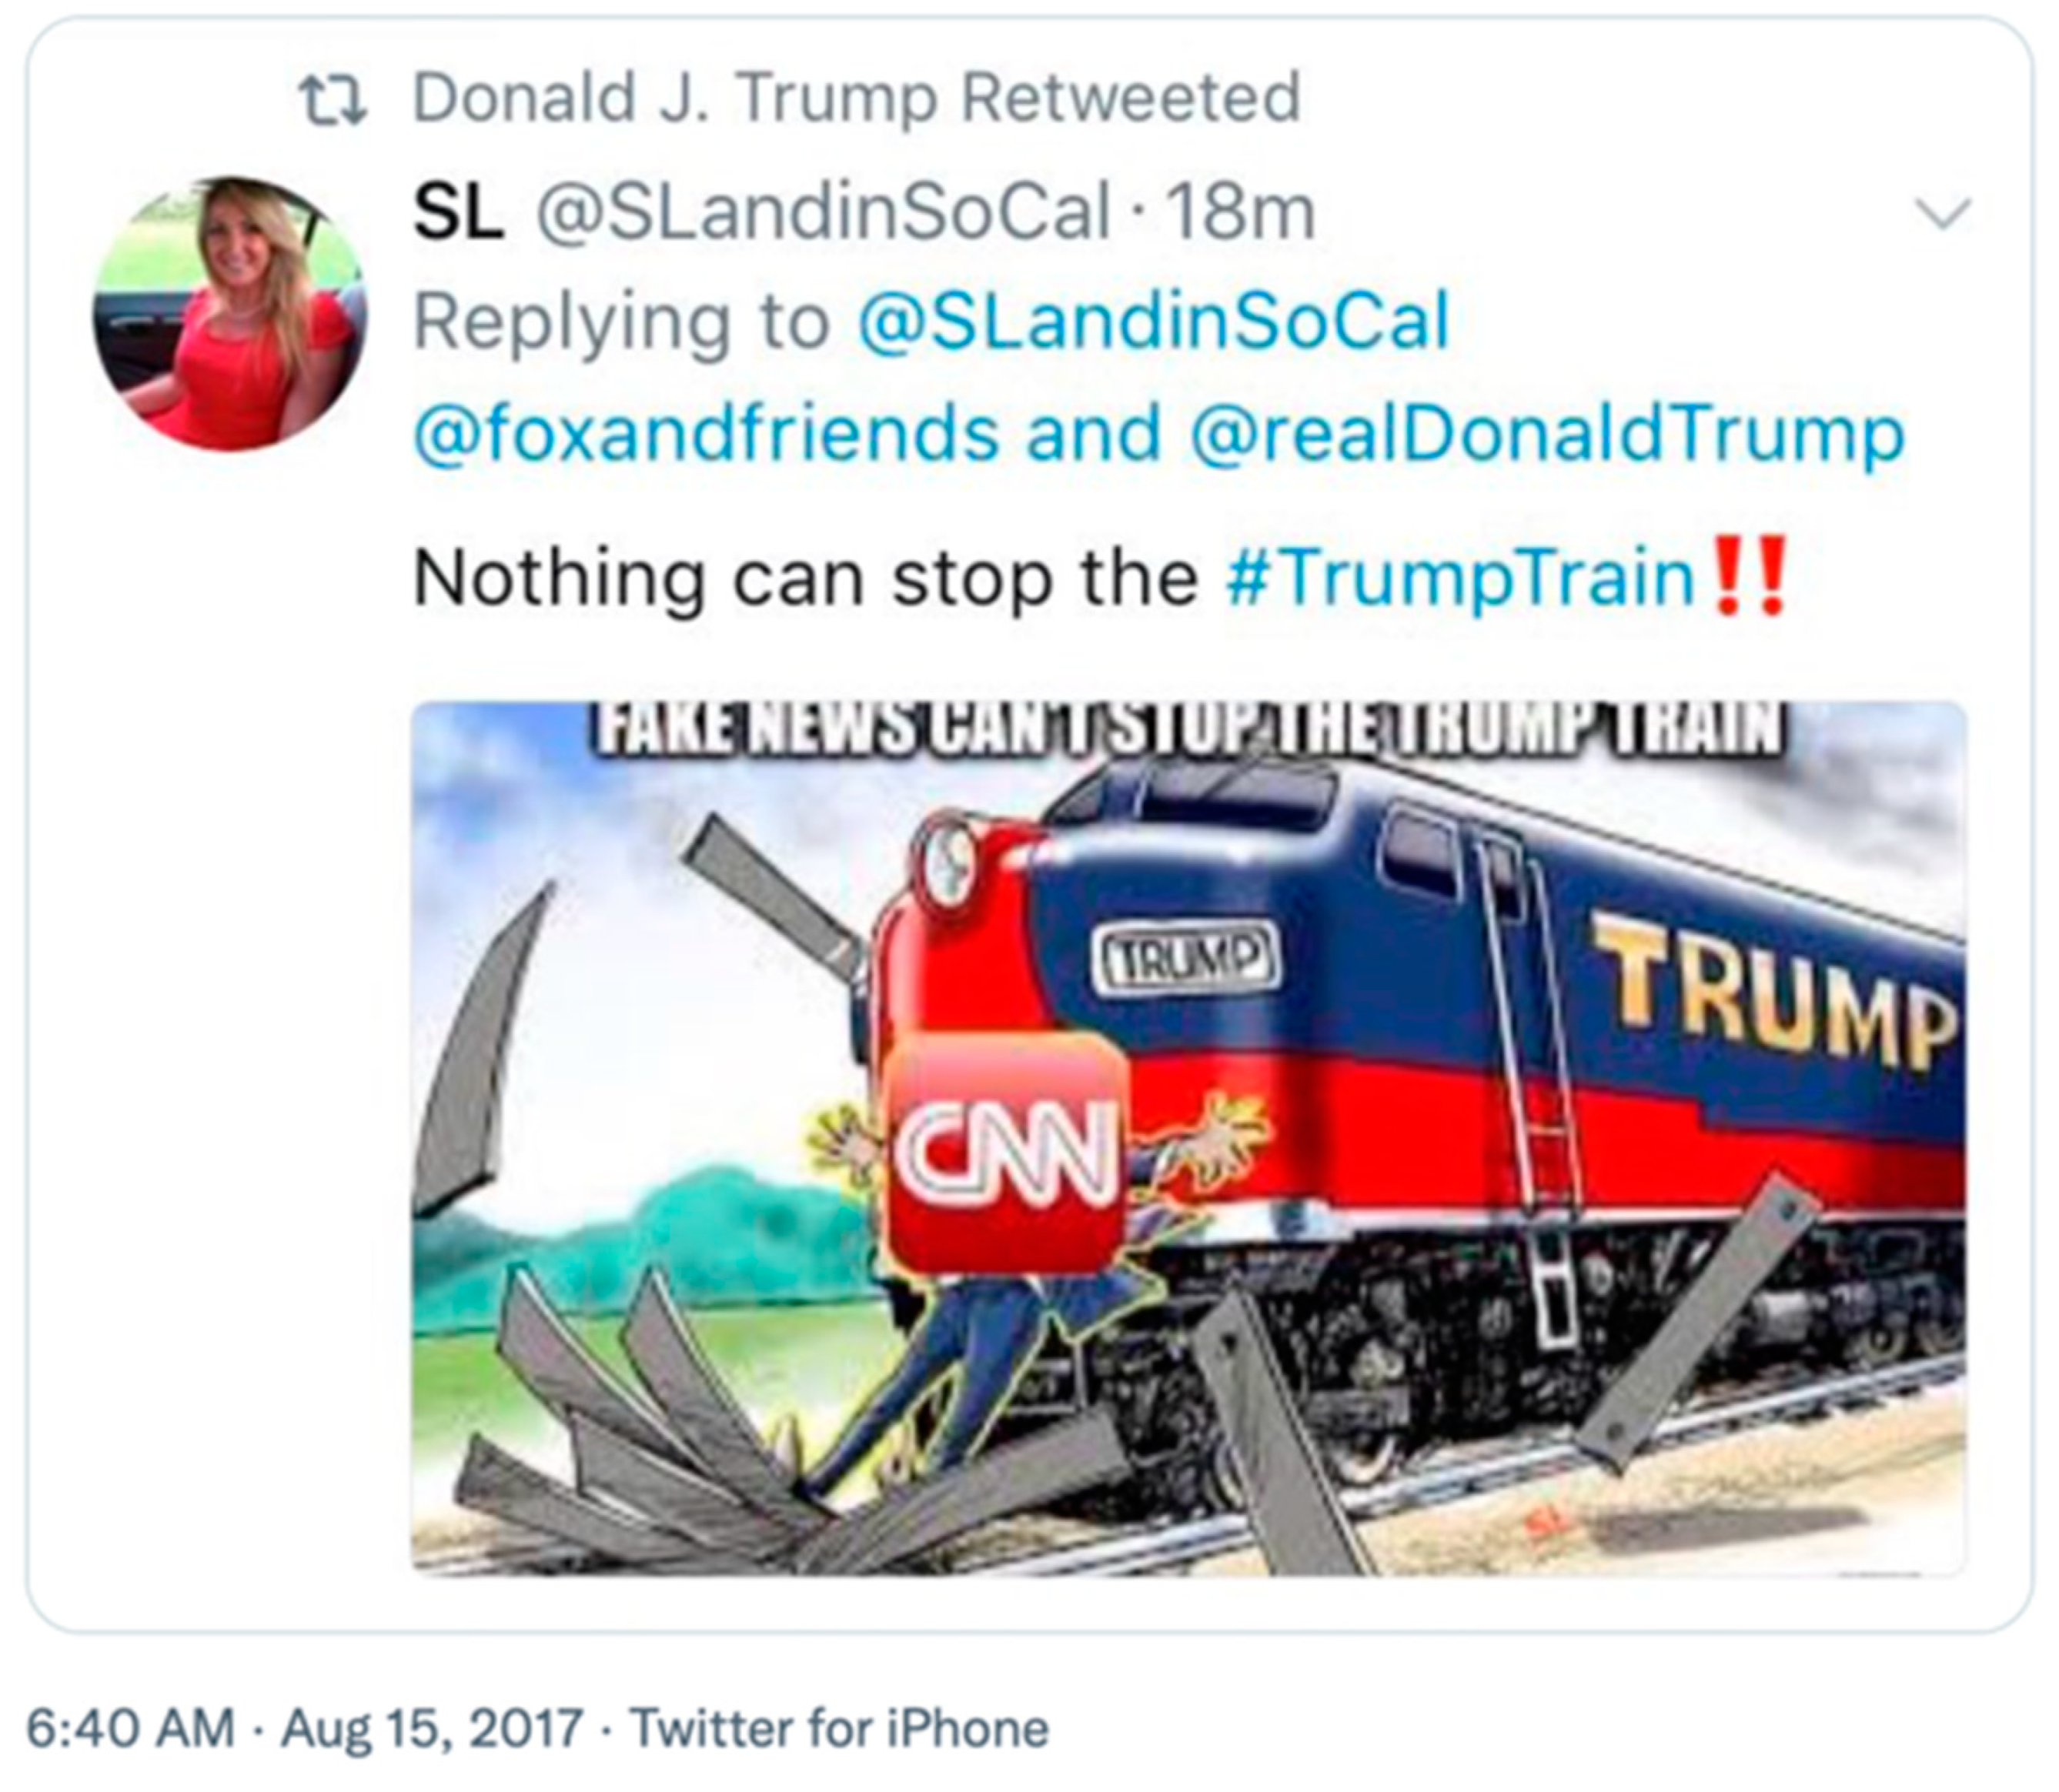The height and width of the screenshot is (1792, 2059).
Task: Open the "Twitter for iPhone" source link
Action: pos(838,1728)
